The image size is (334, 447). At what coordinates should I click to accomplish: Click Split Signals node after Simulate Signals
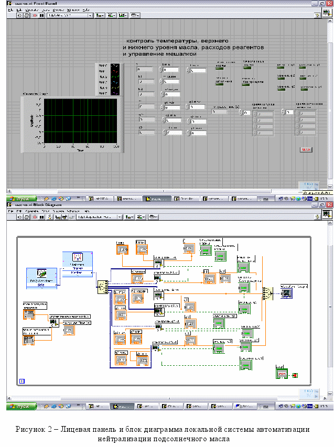pyautogui.click(x=102, y=287)
